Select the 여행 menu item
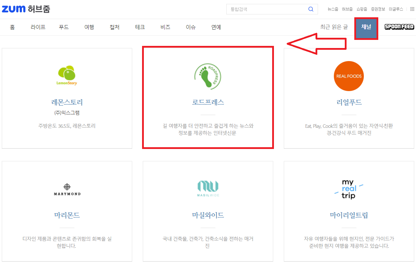Screen dimensions: 416x263 (x=89, y=27)
